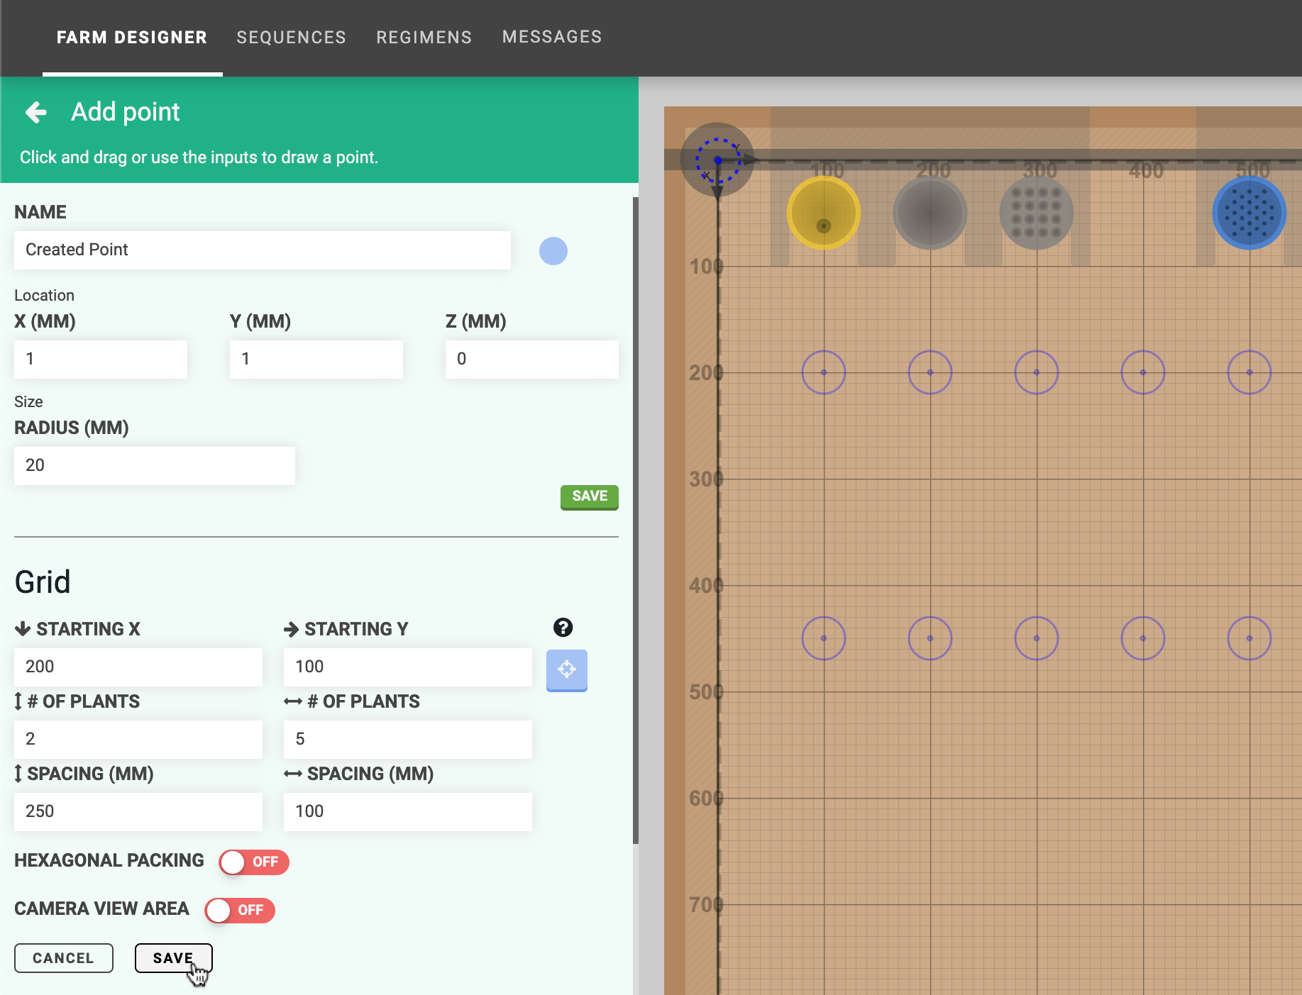Select the blue seed tray in the map
1302x995 pixels.
(x=1249, y=213)
